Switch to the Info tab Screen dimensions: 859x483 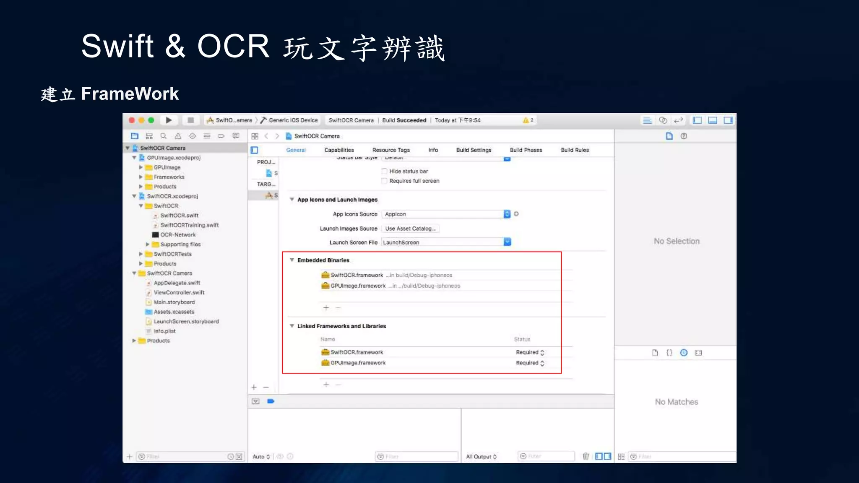pos(433,150)
